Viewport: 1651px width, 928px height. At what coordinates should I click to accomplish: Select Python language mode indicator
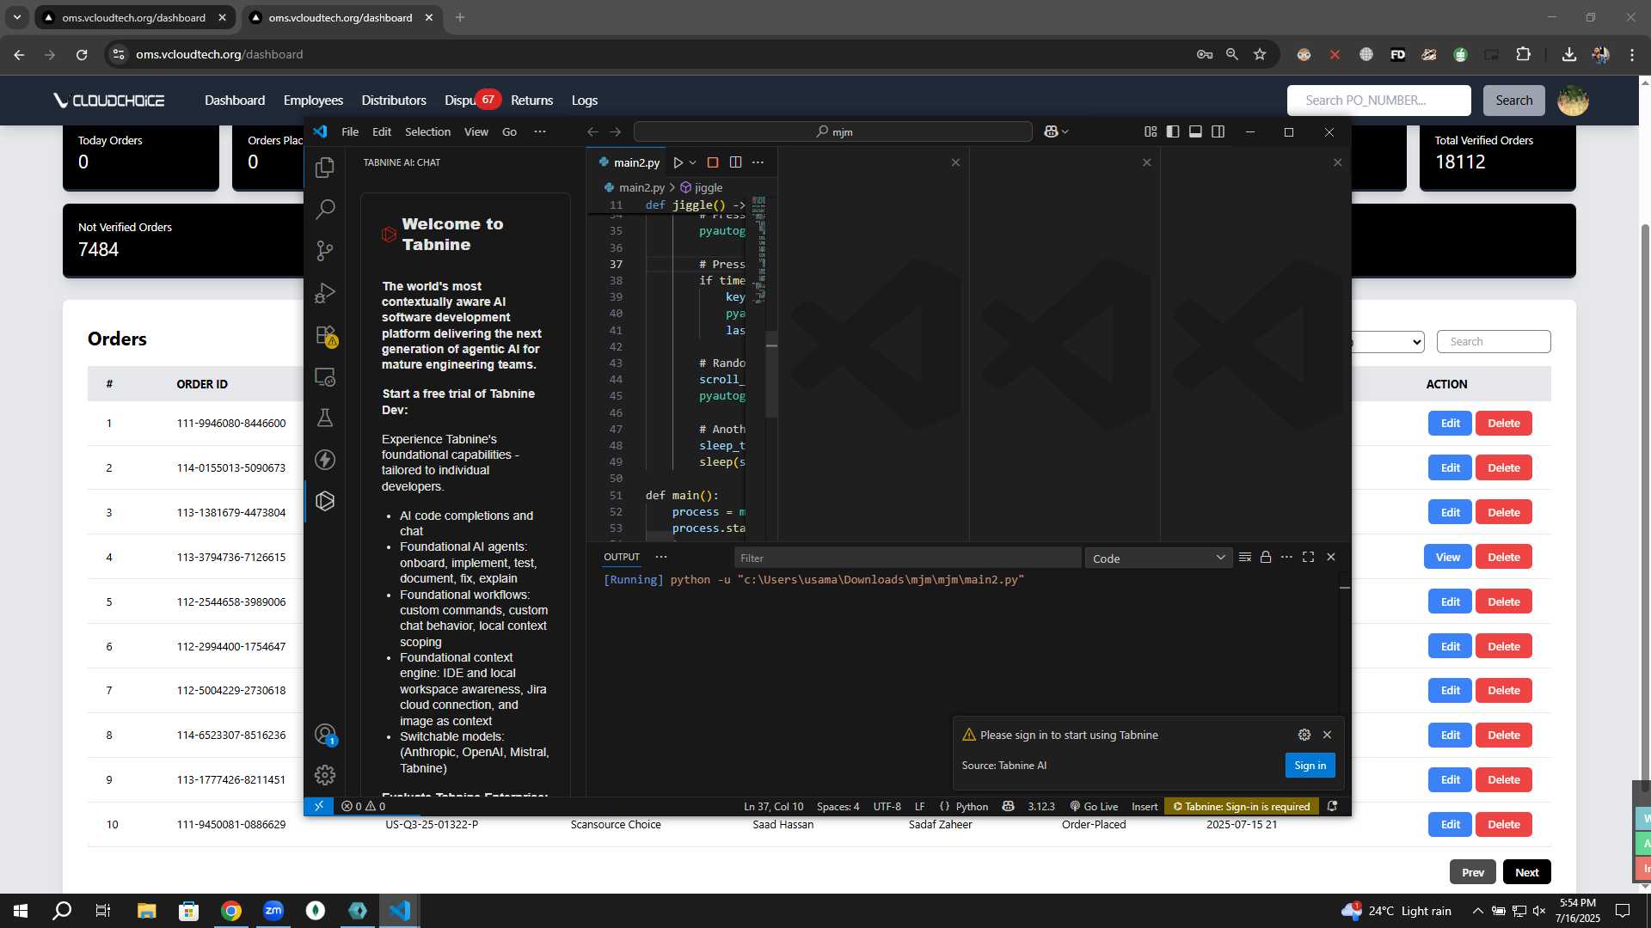tap(972, 806)
